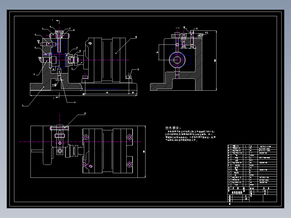Select the section cut arrow above front view

pyautogui.click(x=58, y=21)
